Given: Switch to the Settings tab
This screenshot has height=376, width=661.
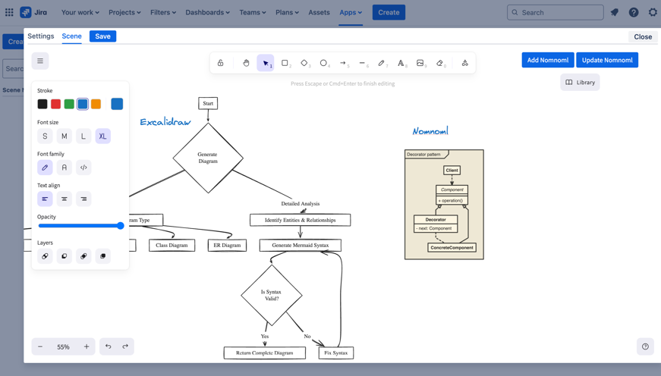Looking at the screenshot, I should coord(41,36).
